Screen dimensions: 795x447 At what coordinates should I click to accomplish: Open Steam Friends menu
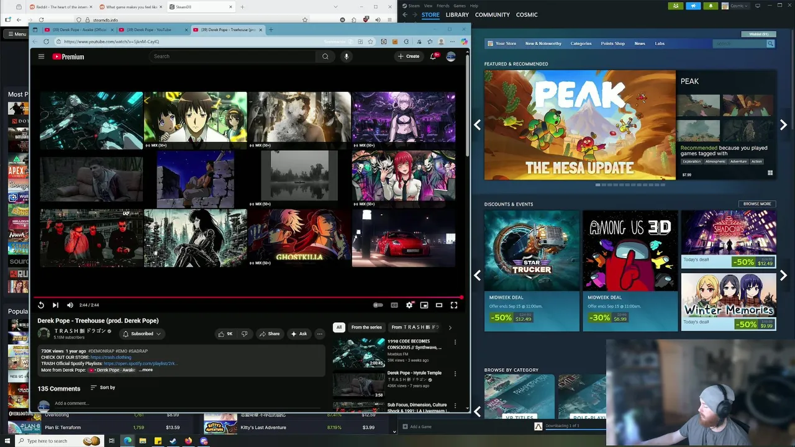click(443, 6)
